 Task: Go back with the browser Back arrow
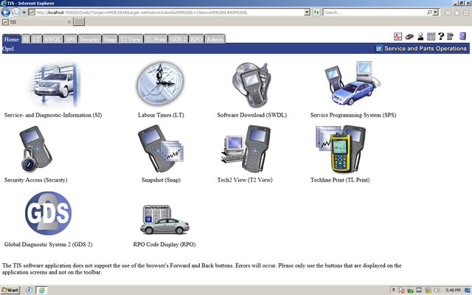(x=6, y=13)
